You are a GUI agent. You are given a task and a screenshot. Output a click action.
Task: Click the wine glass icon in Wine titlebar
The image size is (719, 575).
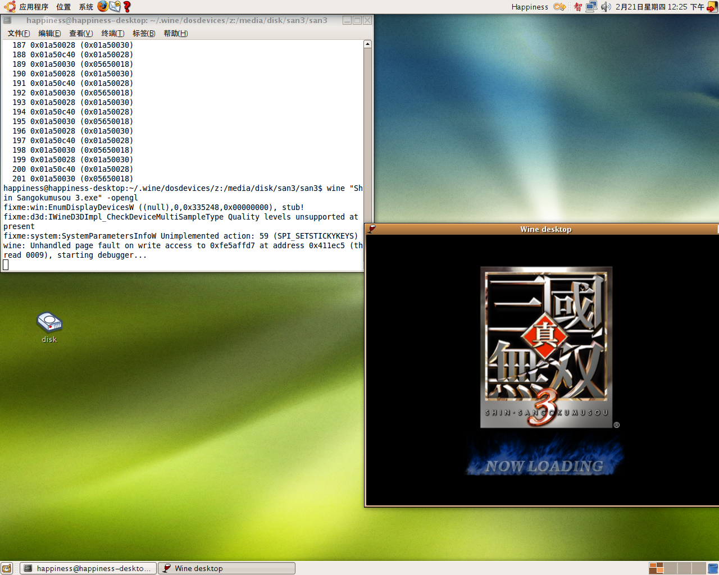(x=372, y=229)
